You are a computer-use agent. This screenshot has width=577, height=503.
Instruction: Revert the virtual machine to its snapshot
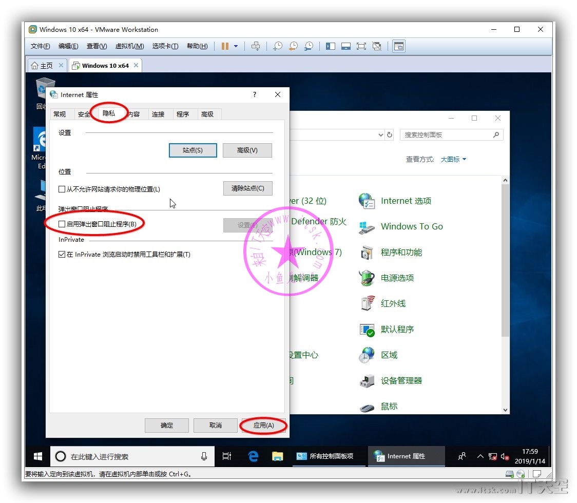pyautogui.click(x=293, y=46)
